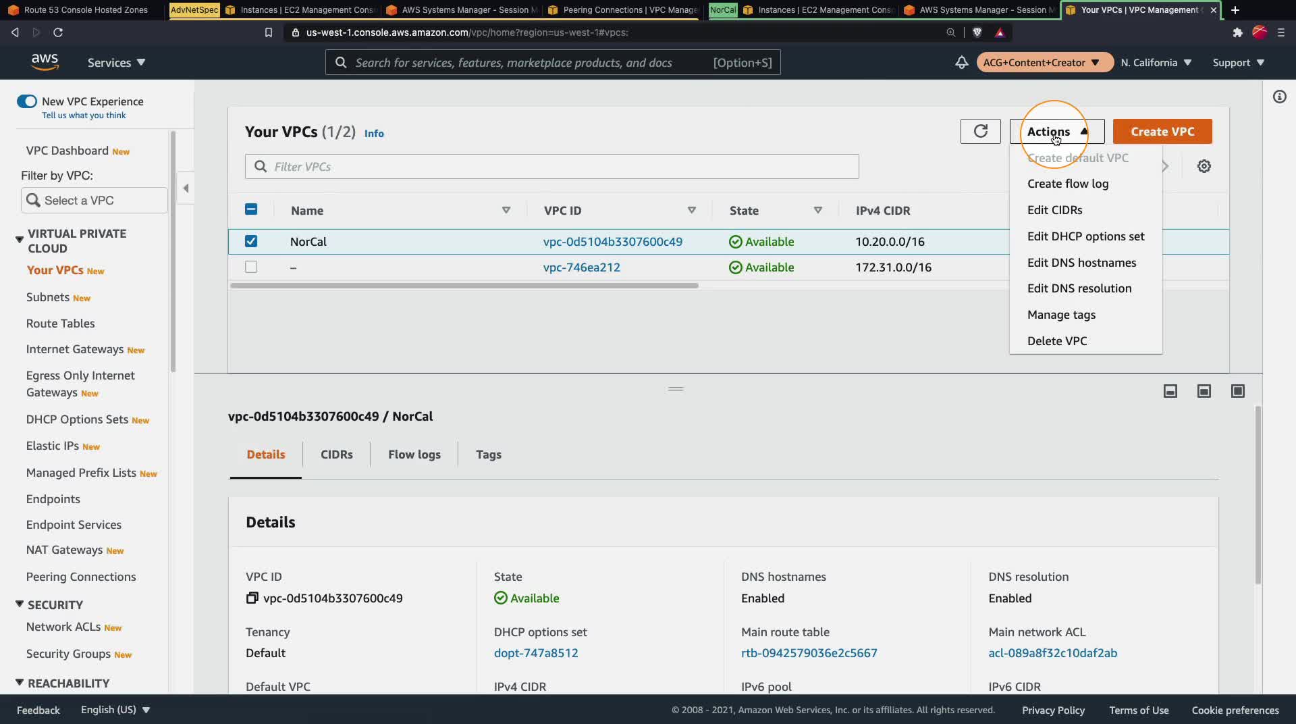The width and height of the screenshot is (1296, 724).
Task: Select Edit DHCP options set
Action: (1085, 236)
